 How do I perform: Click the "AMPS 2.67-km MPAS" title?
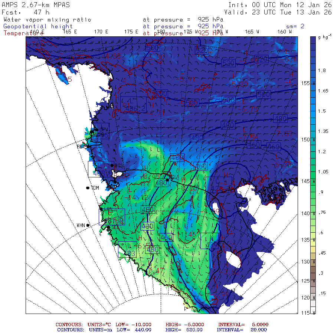click(36, 5)
